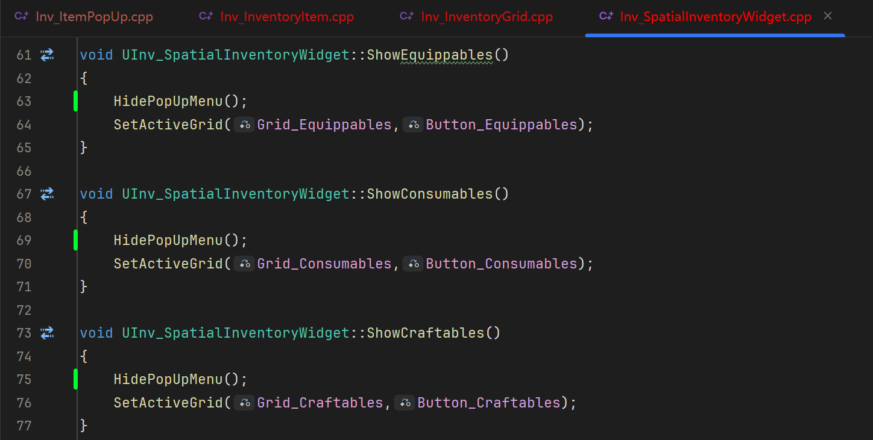The width and height of the screenshot is (873, 440).
Task: Click HidePopUpMenu call on line 69
Action: 168,240
